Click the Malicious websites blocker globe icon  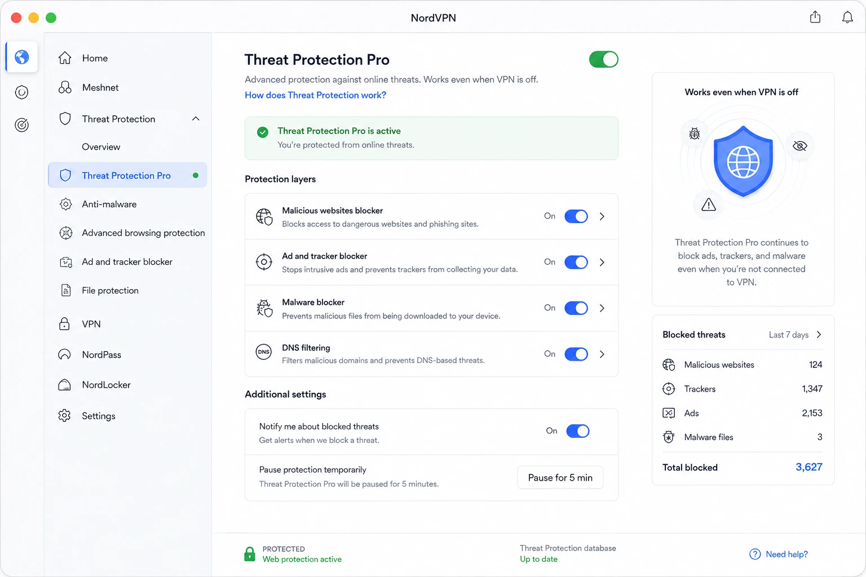coord(264,216)
